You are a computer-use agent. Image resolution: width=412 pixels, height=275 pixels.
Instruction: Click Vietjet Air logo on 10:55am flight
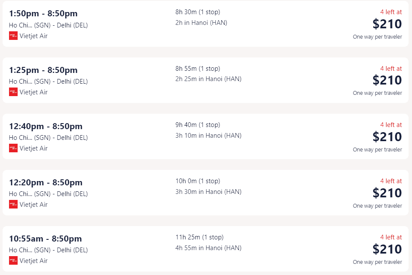13,260
